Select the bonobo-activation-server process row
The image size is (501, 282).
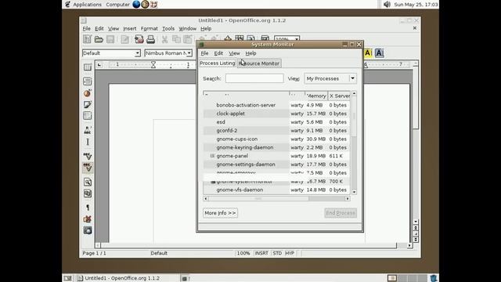276,105
